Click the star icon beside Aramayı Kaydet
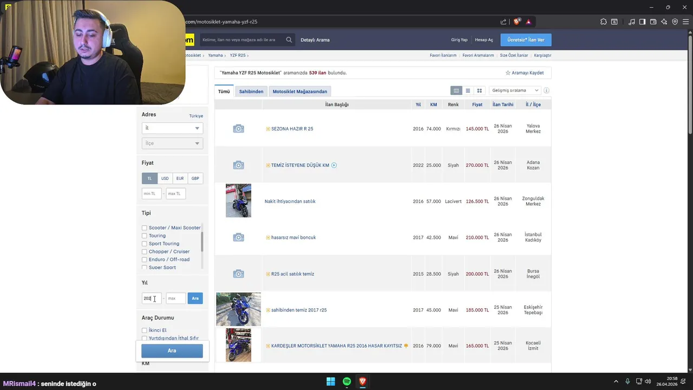This screenshot has width=693, height=390. [508, 73]
